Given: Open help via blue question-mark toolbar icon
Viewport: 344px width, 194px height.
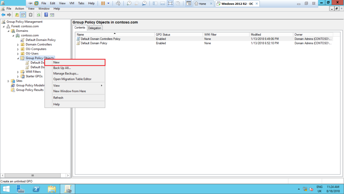Looking at the screenshot, I should [46, 15].
